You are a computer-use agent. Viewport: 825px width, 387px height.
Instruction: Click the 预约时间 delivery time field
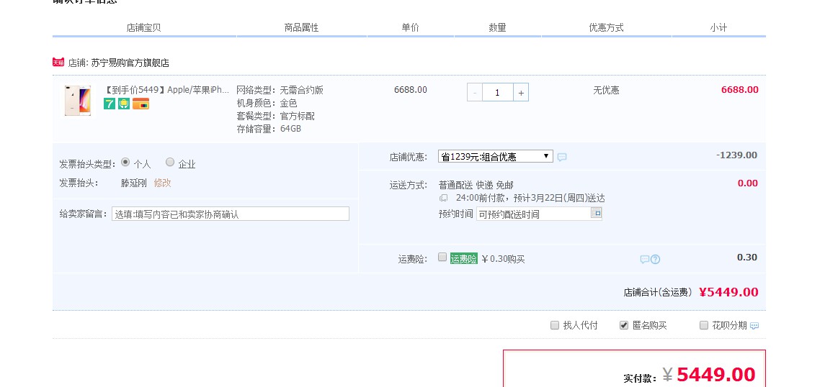(x=533, y=214)
